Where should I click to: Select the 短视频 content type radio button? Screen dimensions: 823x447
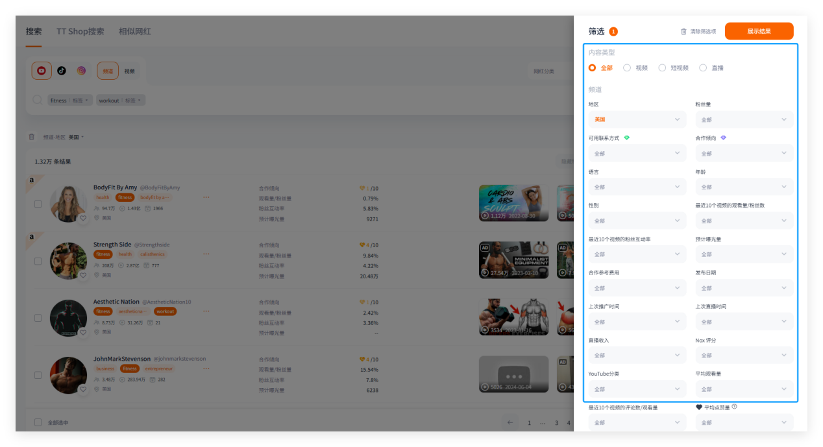click(662, 67)
